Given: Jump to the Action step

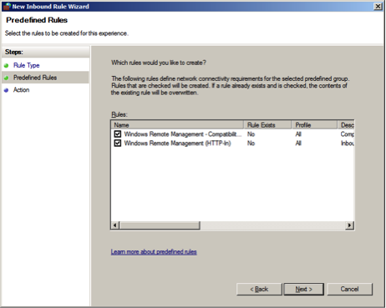Looking at the screenshot, I should pos(22,90).
